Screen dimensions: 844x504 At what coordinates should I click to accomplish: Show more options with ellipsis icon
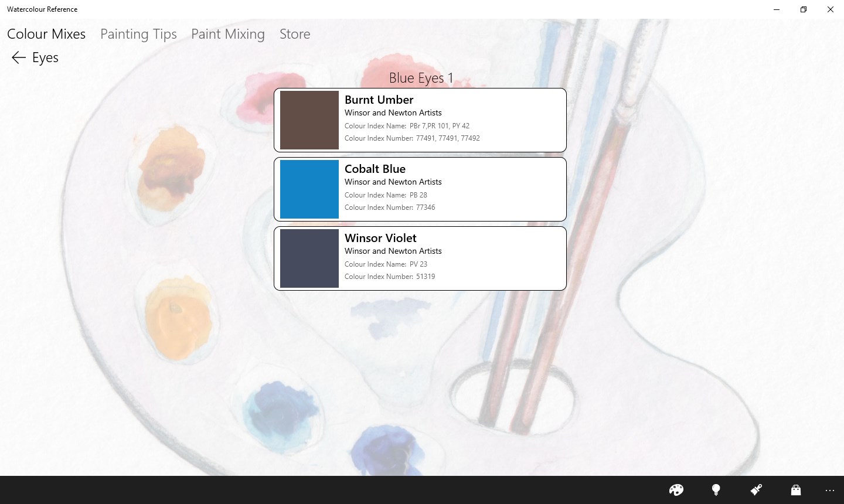(829, 490)
